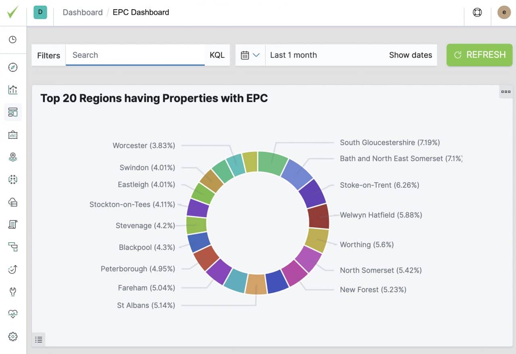View Recently viewed items via clock icon

(12, 40)
